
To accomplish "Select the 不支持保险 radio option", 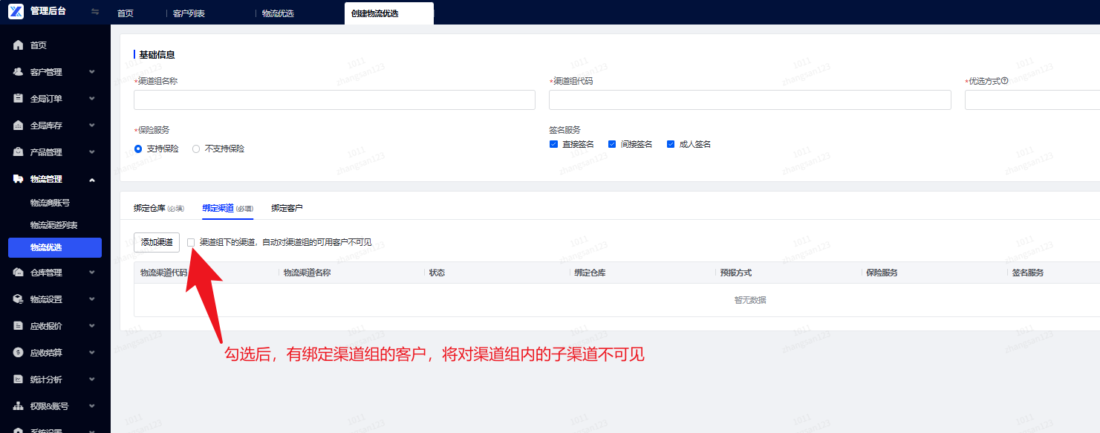I will (x=196, y=149).
